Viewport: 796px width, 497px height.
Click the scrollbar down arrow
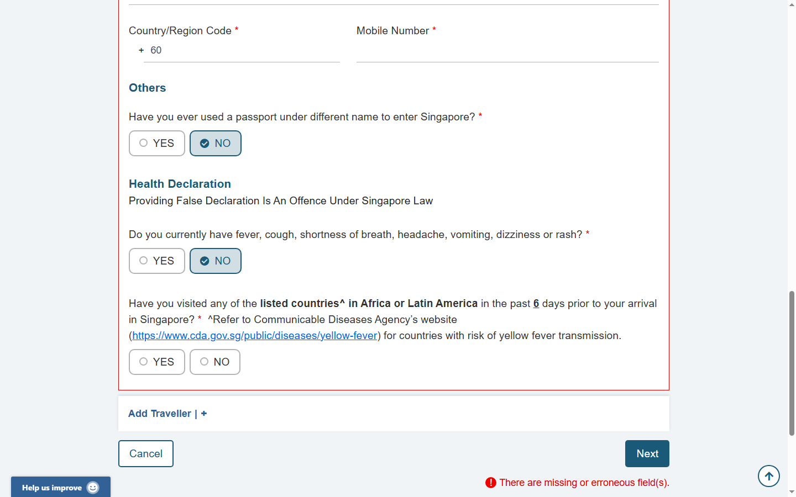(x=792, y=491)
